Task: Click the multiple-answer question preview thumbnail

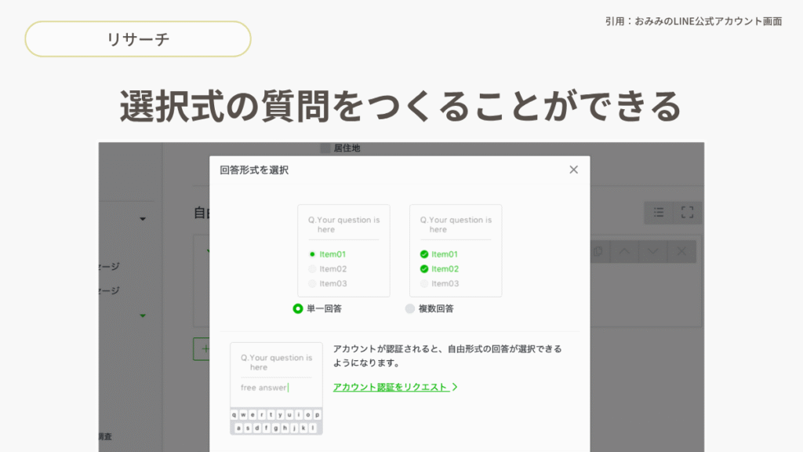Action: [456, 250]
